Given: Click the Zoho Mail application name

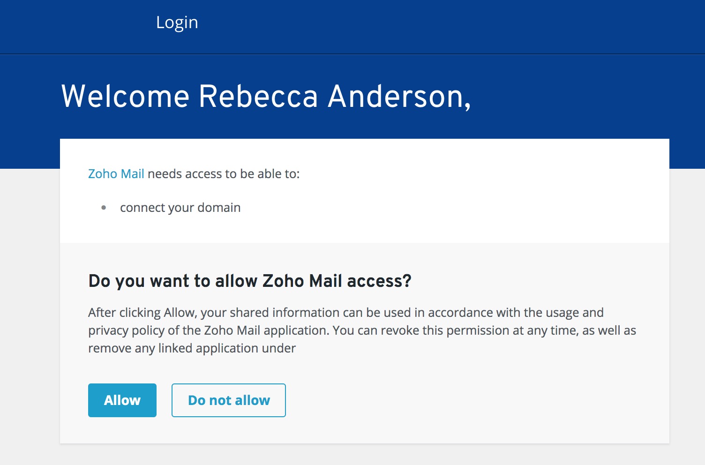Looking at the screenshot, I should click(x=116, y=173).
